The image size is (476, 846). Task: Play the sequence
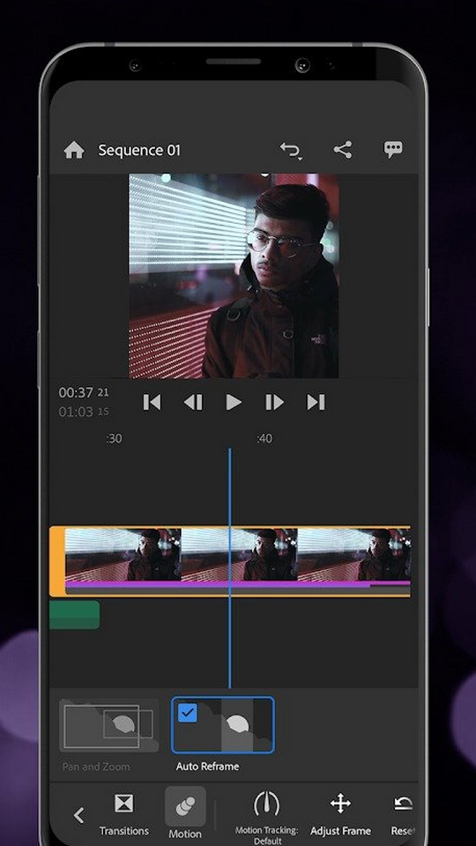[x=234, y=402]
